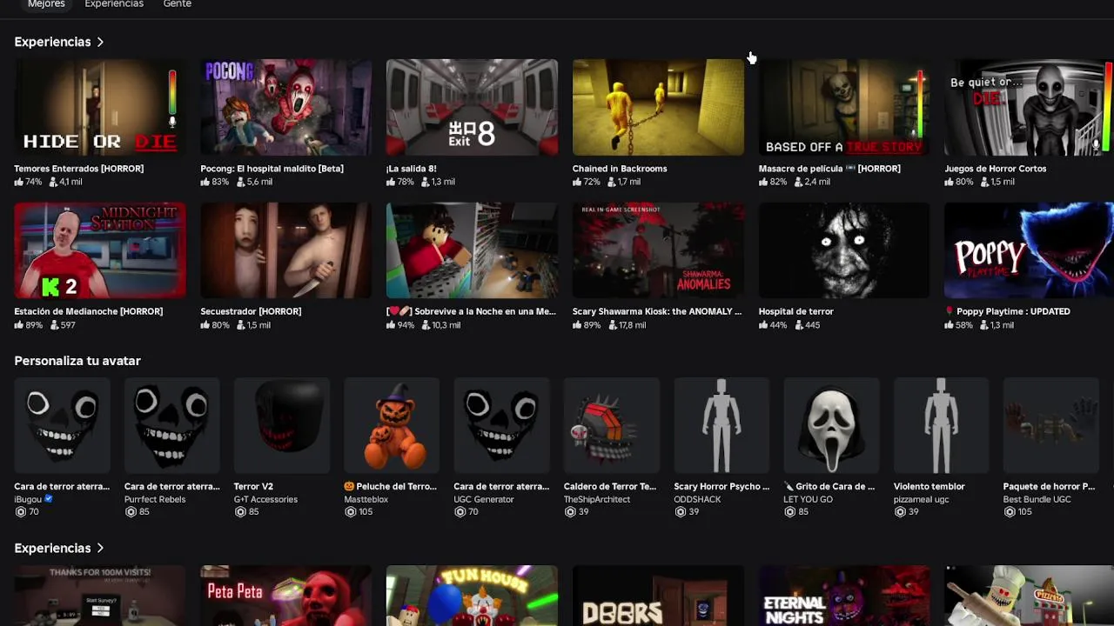Click Robux price icon under Terror V2
The width and height of the screenshot is (1114, 626).
click(x=240, y=512)
